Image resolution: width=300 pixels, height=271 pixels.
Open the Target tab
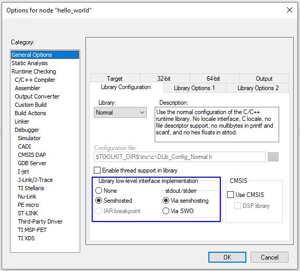coord(115,79)
